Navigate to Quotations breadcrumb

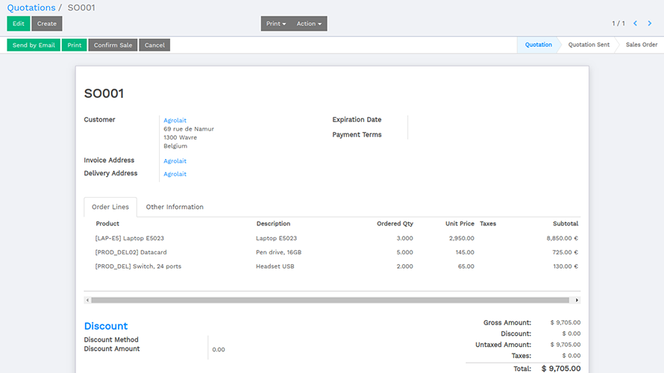[31, 7]
